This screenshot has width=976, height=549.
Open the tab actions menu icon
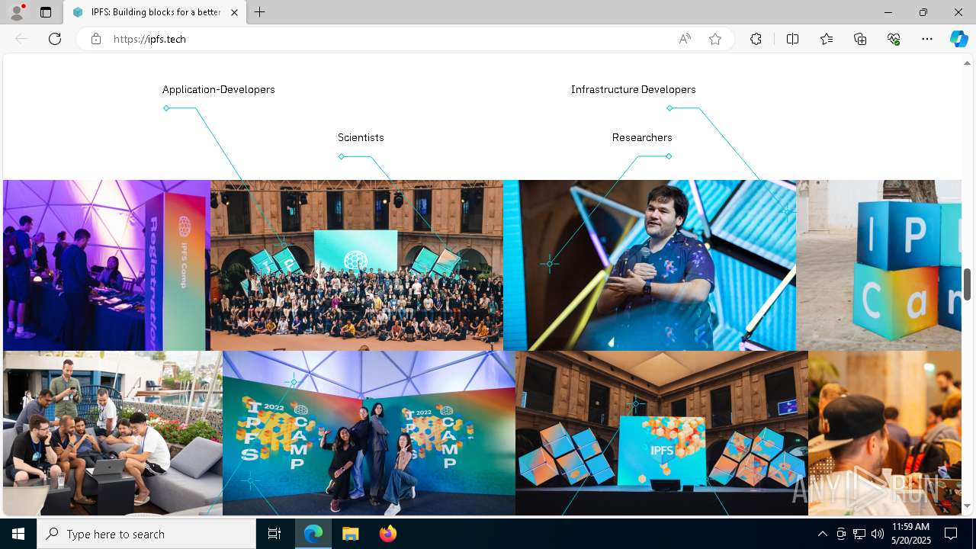coord(46,12)
